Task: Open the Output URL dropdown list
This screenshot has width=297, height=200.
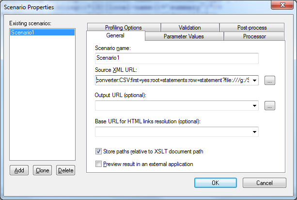Action: 254,106
